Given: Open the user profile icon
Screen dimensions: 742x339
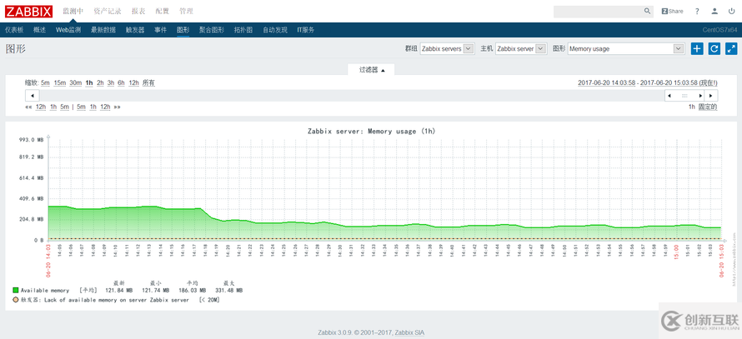Looking at the screenshot, I should (715, 12).
